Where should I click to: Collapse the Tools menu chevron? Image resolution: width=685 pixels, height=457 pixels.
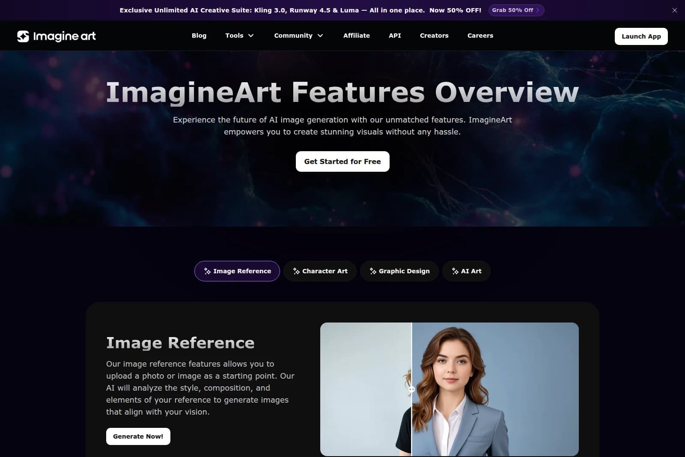coord(251,36)
